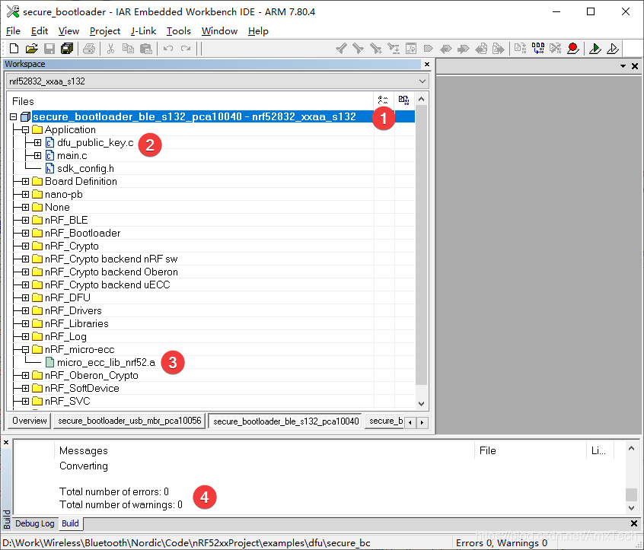
Task: Open the File menu
Action: tap(13, 30)
